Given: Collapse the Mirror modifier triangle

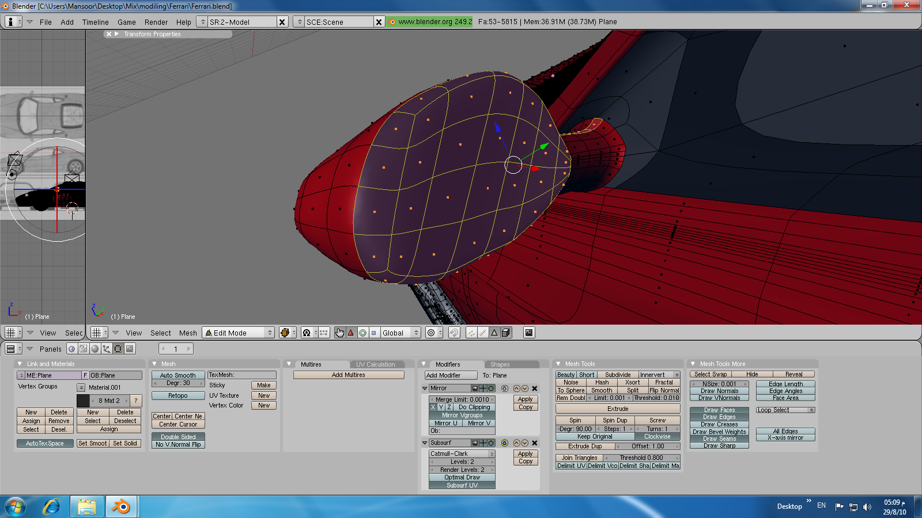Looking at the screenshot, I should 425,389.
